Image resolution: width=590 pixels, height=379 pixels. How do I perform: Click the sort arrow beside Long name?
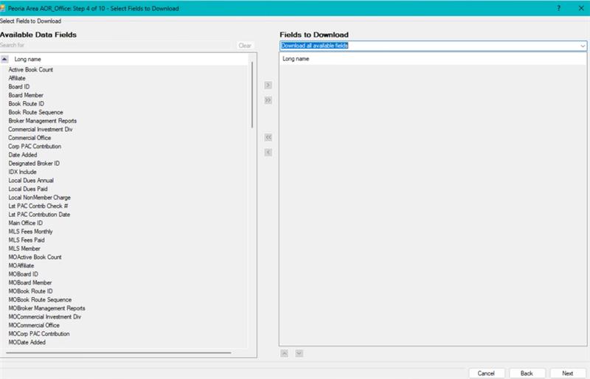pos(5,58)
